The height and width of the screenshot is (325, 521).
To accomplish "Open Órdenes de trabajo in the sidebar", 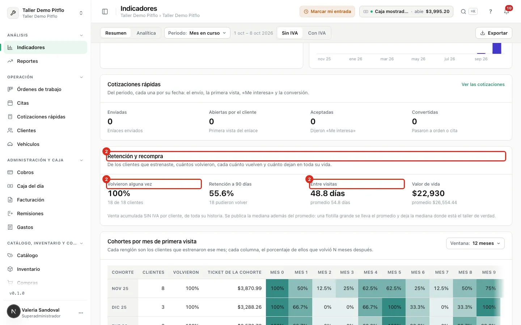I will point(45,89).
